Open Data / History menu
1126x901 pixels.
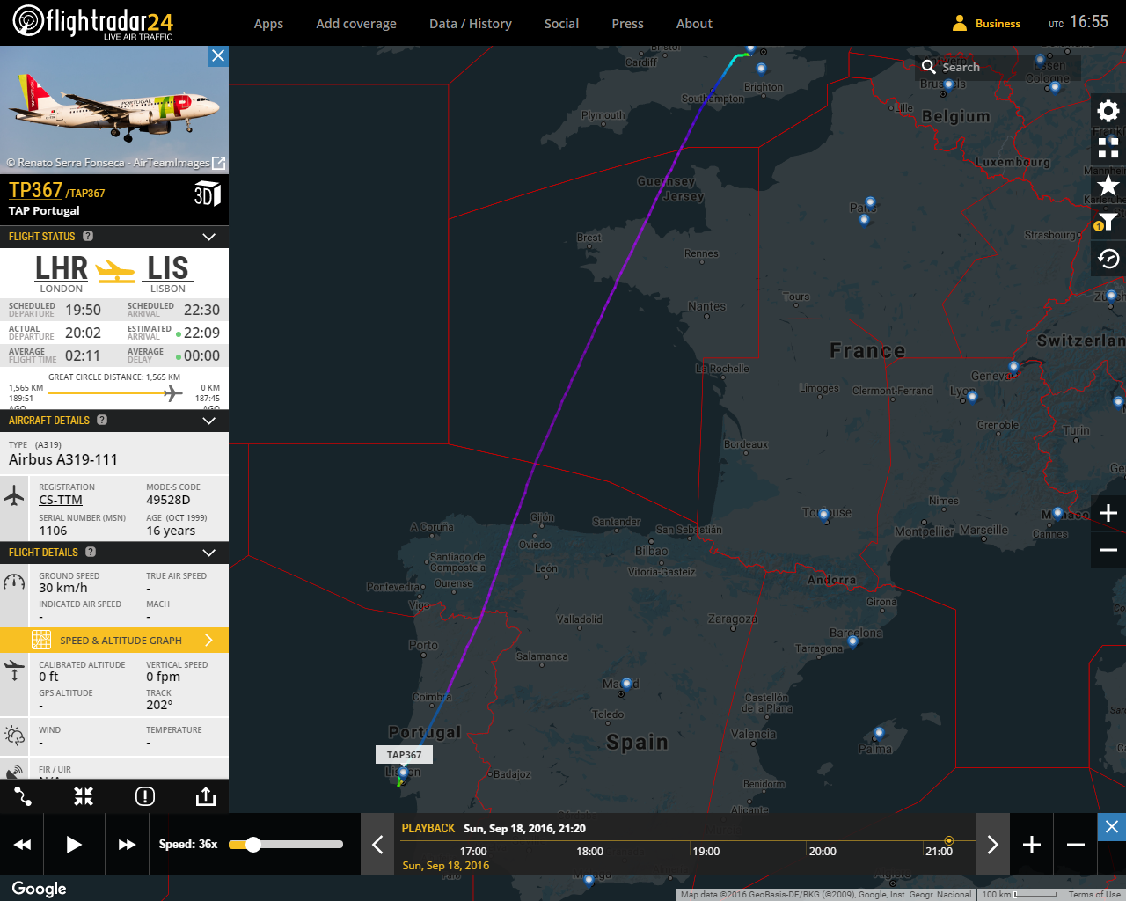click(471, 24)
